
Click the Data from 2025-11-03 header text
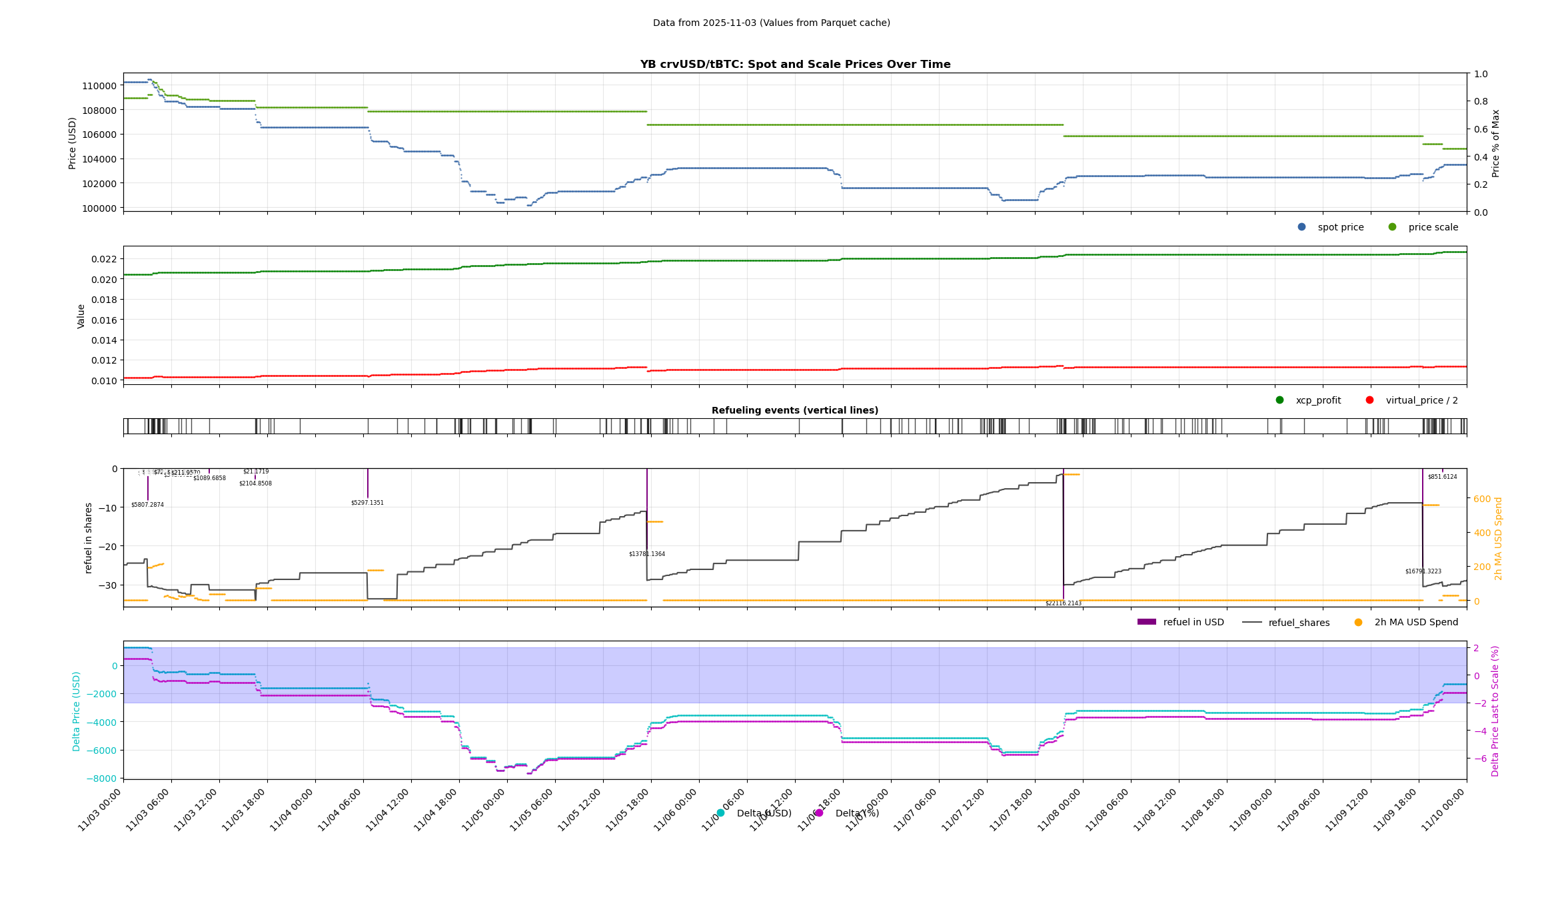771,23
